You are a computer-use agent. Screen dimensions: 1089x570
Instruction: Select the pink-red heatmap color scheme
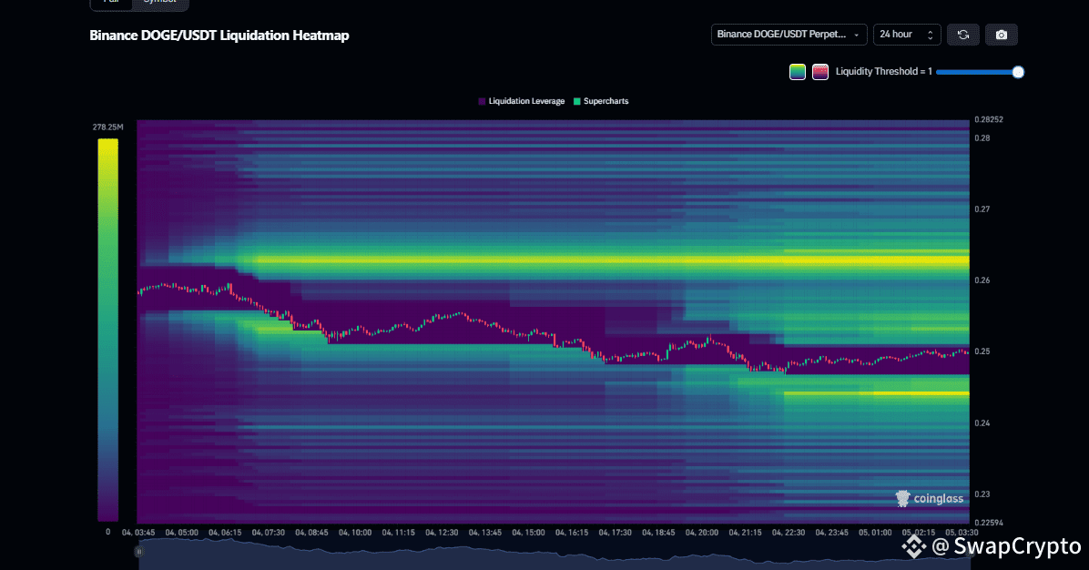tap(820, 72)
